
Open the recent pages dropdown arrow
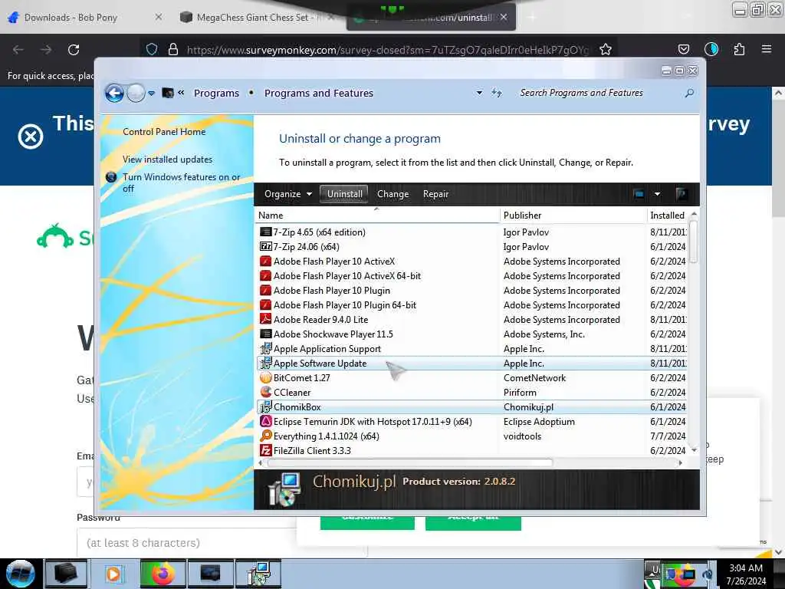tap(151, 94)
